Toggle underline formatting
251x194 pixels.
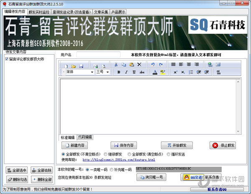tap(134, 72)
